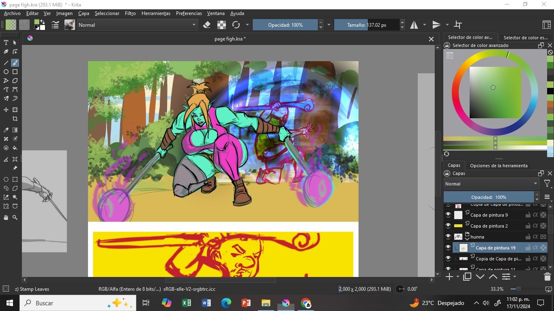Pick the Fill bucket tool
554x311 pixels.
[15, 148]
